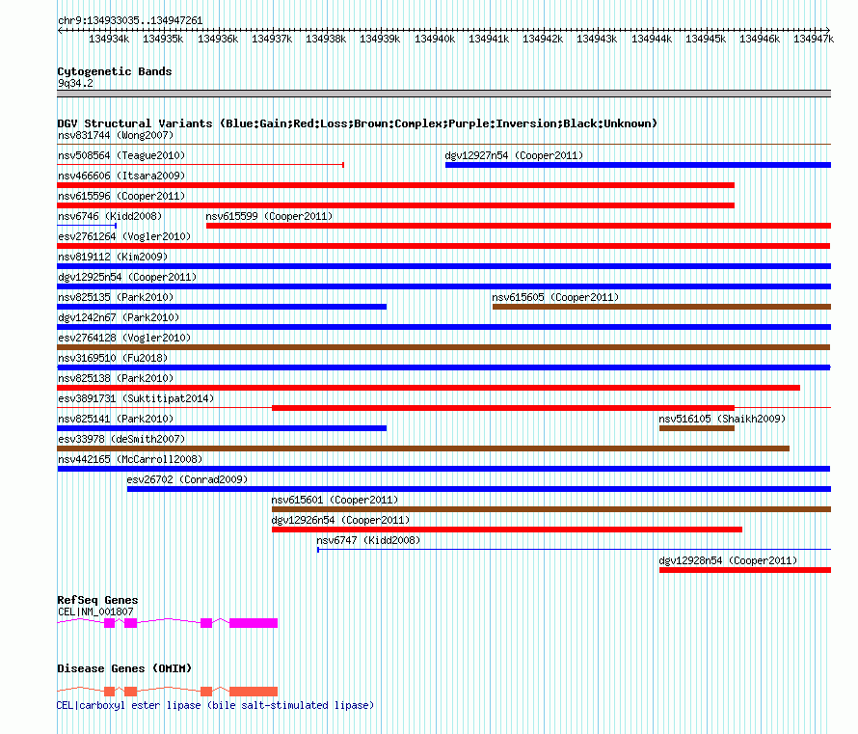This screenshot has width=858, height=734.
Task: Click the chr9:134933035..134947261 coordinate label
Action: (130, 20)
